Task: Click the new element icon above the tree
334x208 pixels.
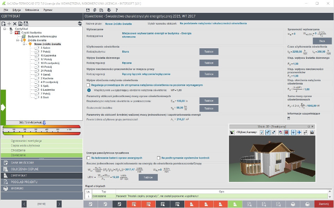Action: coord(4,24)
